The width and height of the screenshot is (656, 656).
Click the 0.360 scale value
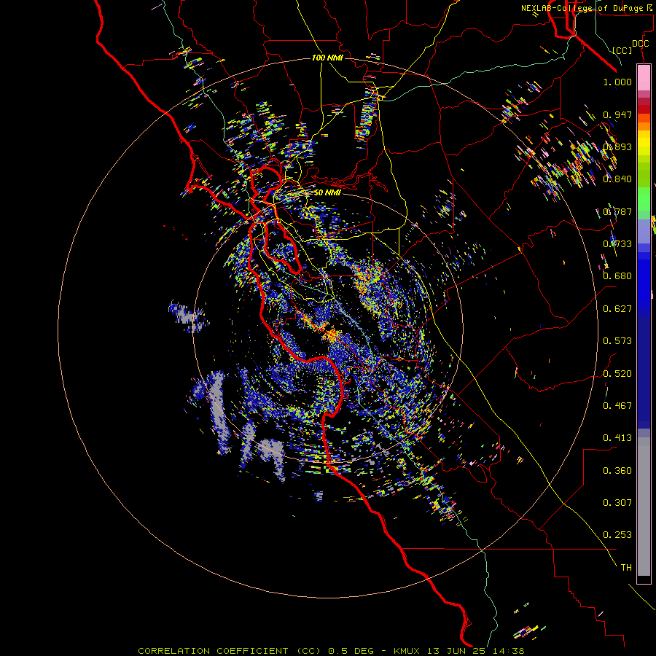tap(617, 471)
